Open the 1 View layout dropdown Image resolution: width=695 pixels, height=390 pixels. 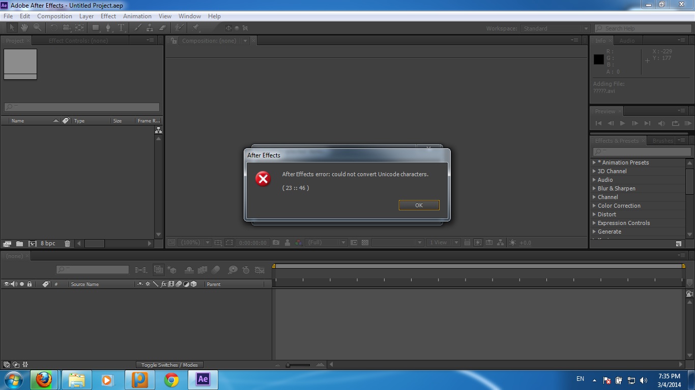tap(443, 243)
